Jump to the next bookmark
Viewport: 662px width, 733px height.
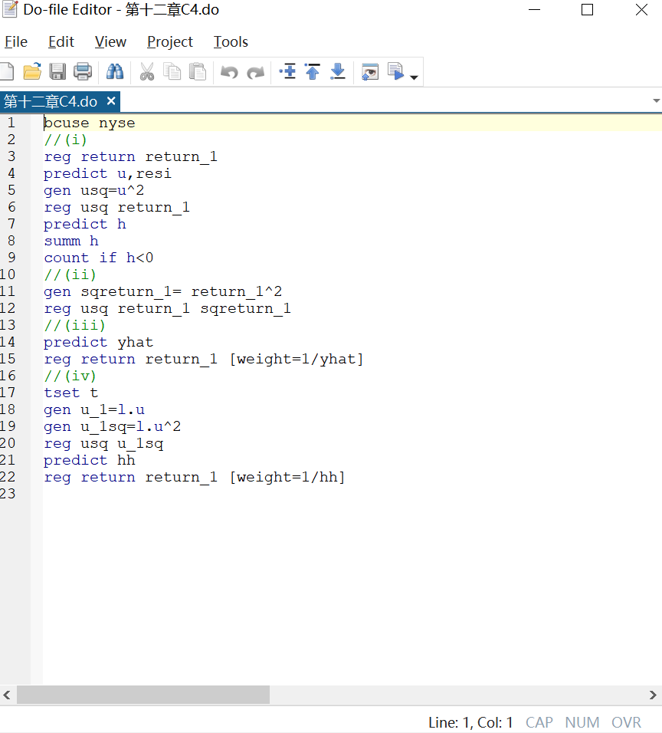[x=337, y=72]
